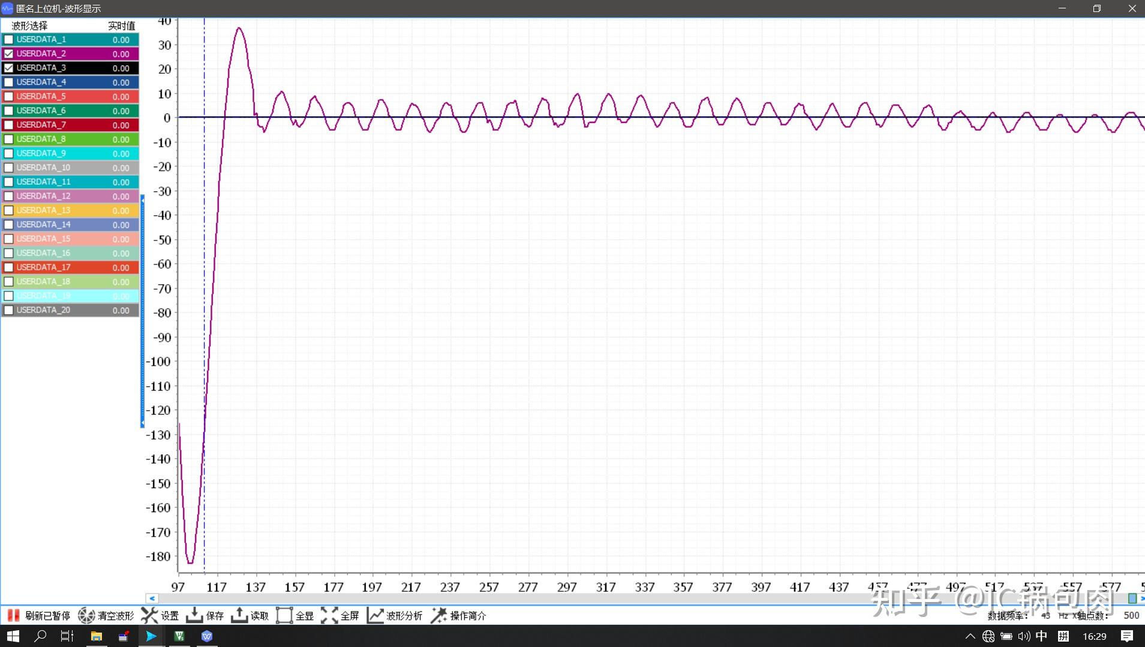This screenshot has width=1145, height=647.
Task: Clear the waveform with 清空波形
Action: pyautogui.click(x=106, y=615)
